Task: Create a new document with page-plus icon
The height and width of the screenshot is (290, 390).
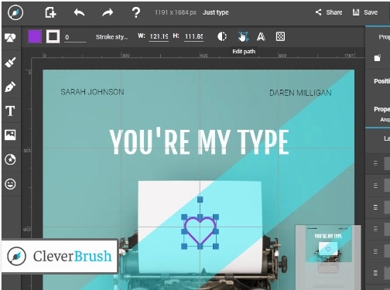Action: (50, 12)
